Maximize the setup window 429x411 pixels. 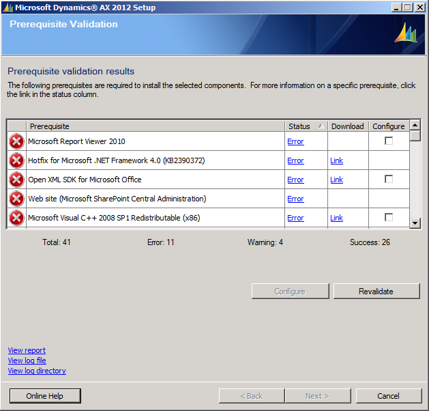coord(408,8)
